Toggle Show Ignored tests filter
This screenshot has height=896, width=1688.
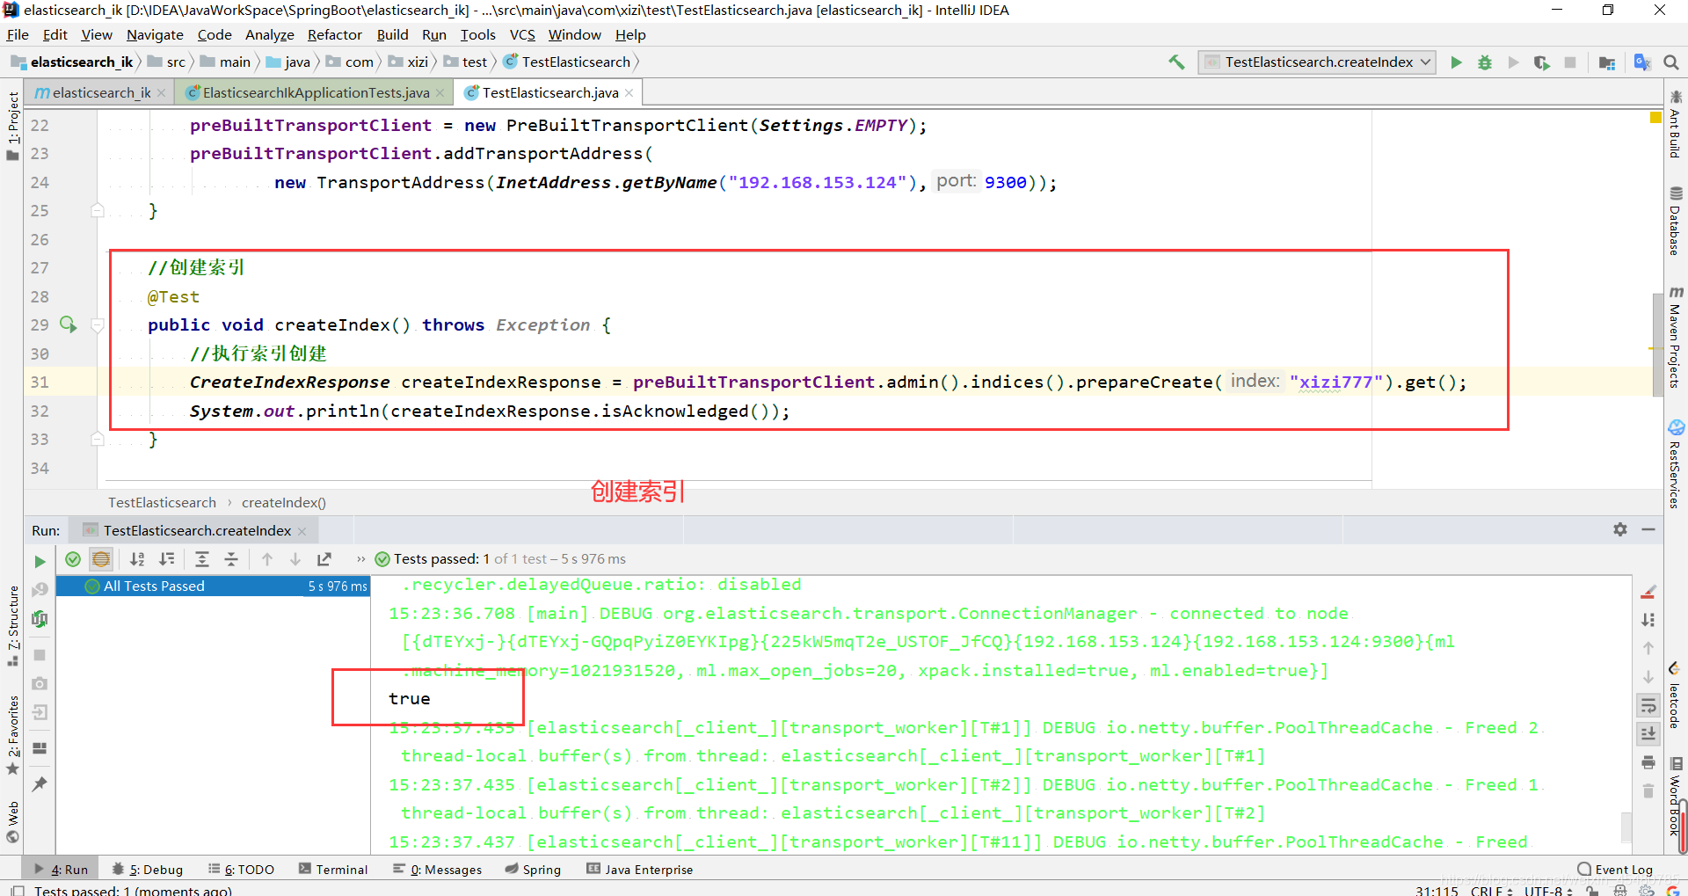(101, 559)
